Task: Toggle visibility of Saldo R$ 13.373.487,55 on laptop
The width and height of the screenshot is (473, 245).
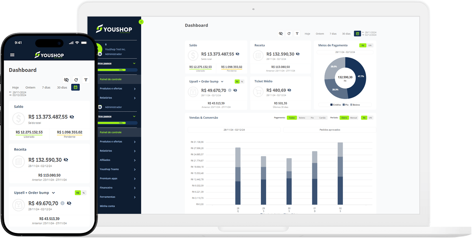Action: pos(237,54)
